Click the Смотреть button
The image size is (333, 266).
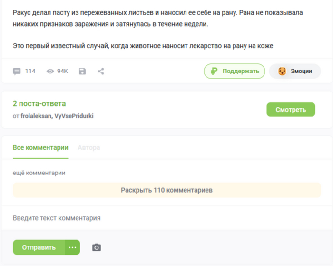pos(291,110)
